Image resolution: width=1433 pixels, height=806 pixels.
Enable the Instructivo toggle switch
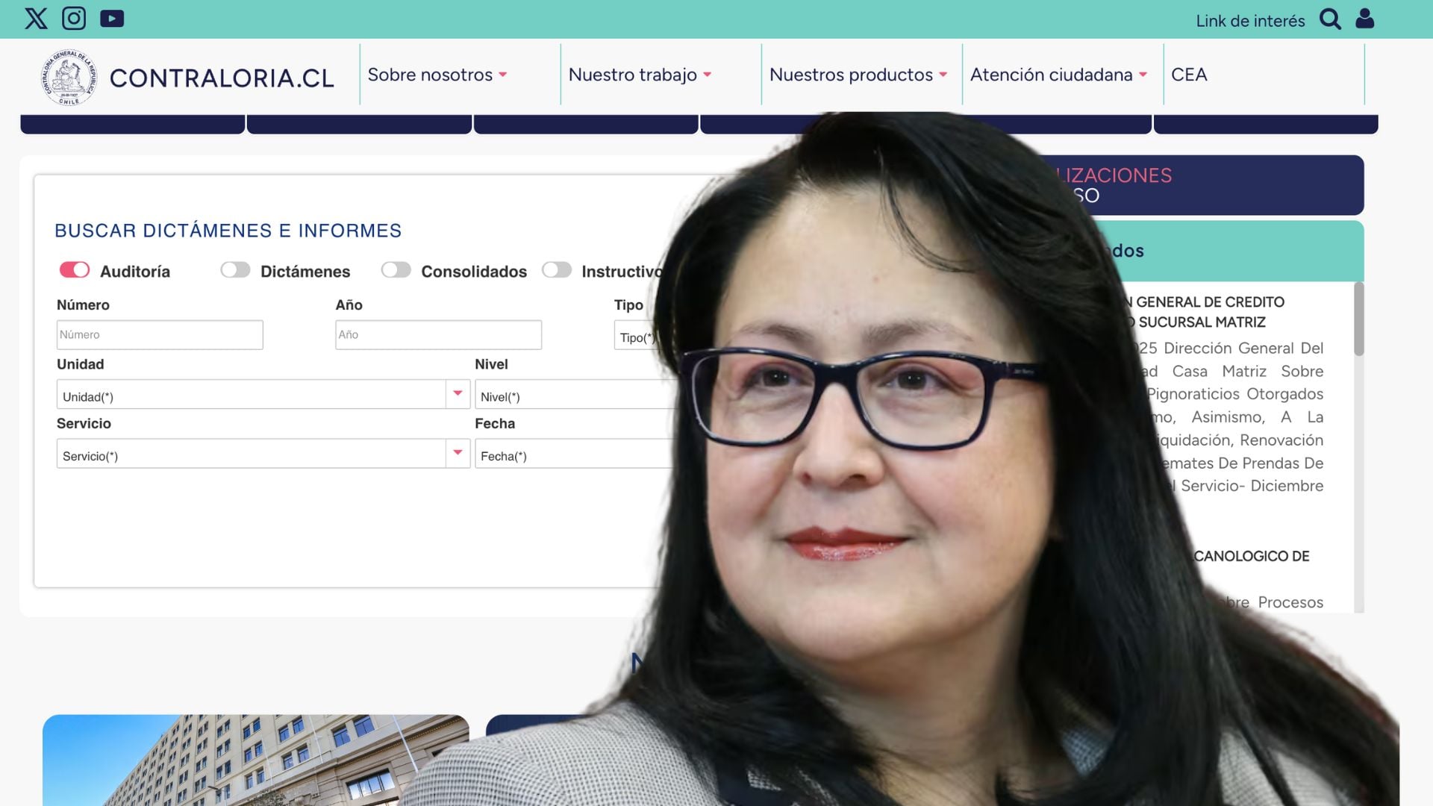tap(558, 270)
